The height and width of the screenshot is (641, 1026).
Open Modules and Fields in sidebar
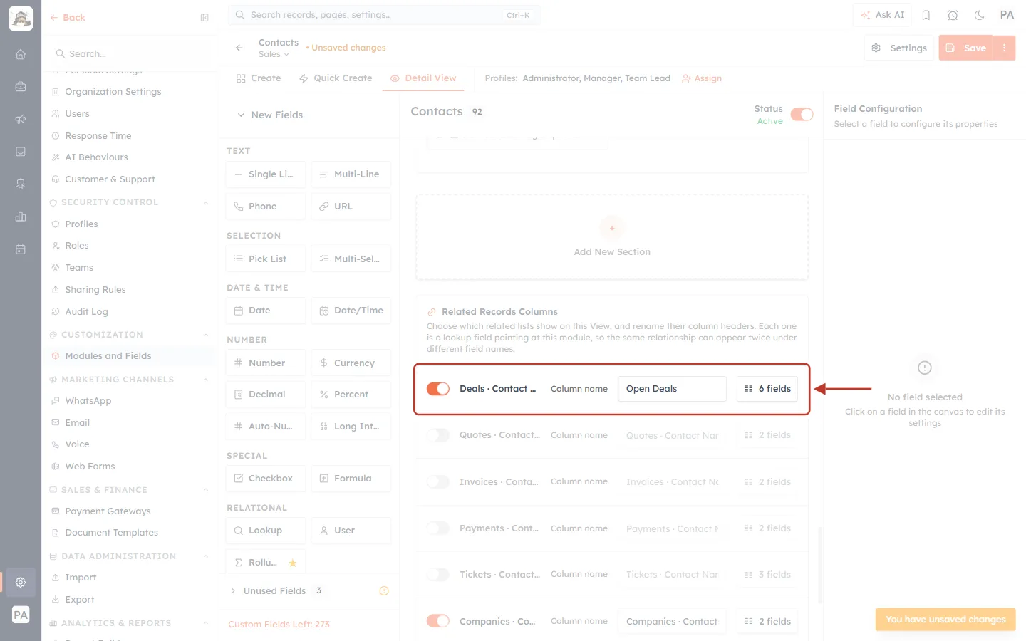108,356
